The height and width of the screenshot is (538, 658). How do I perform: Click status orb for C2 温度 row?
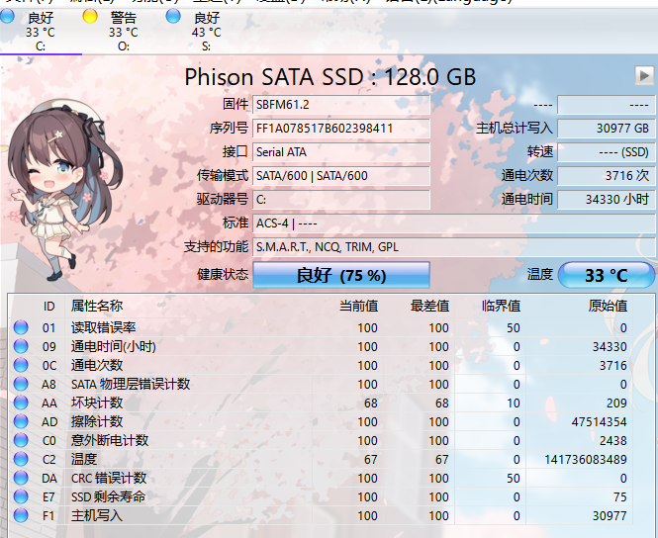click(x=21, y=459)
